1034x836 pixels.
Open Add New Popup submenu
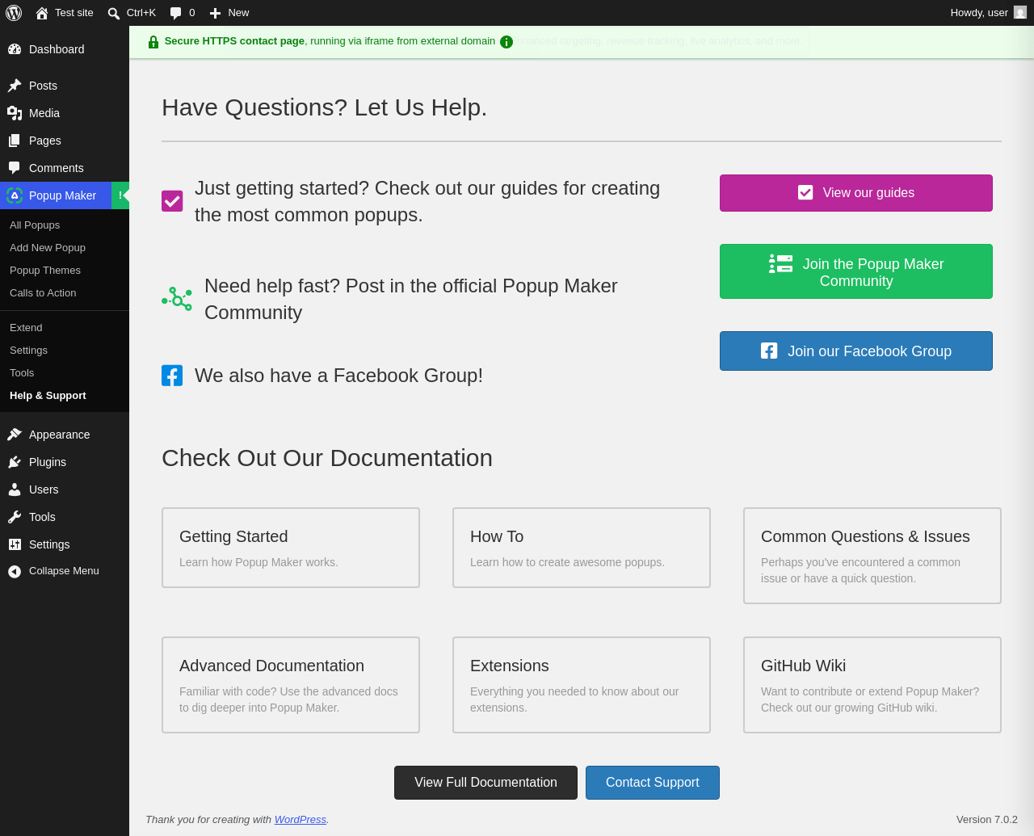click(65, 248)
